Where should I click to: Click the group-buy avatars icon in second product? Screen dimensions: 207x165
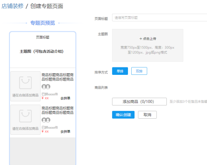pyautogui.click(x=46, y=120)
